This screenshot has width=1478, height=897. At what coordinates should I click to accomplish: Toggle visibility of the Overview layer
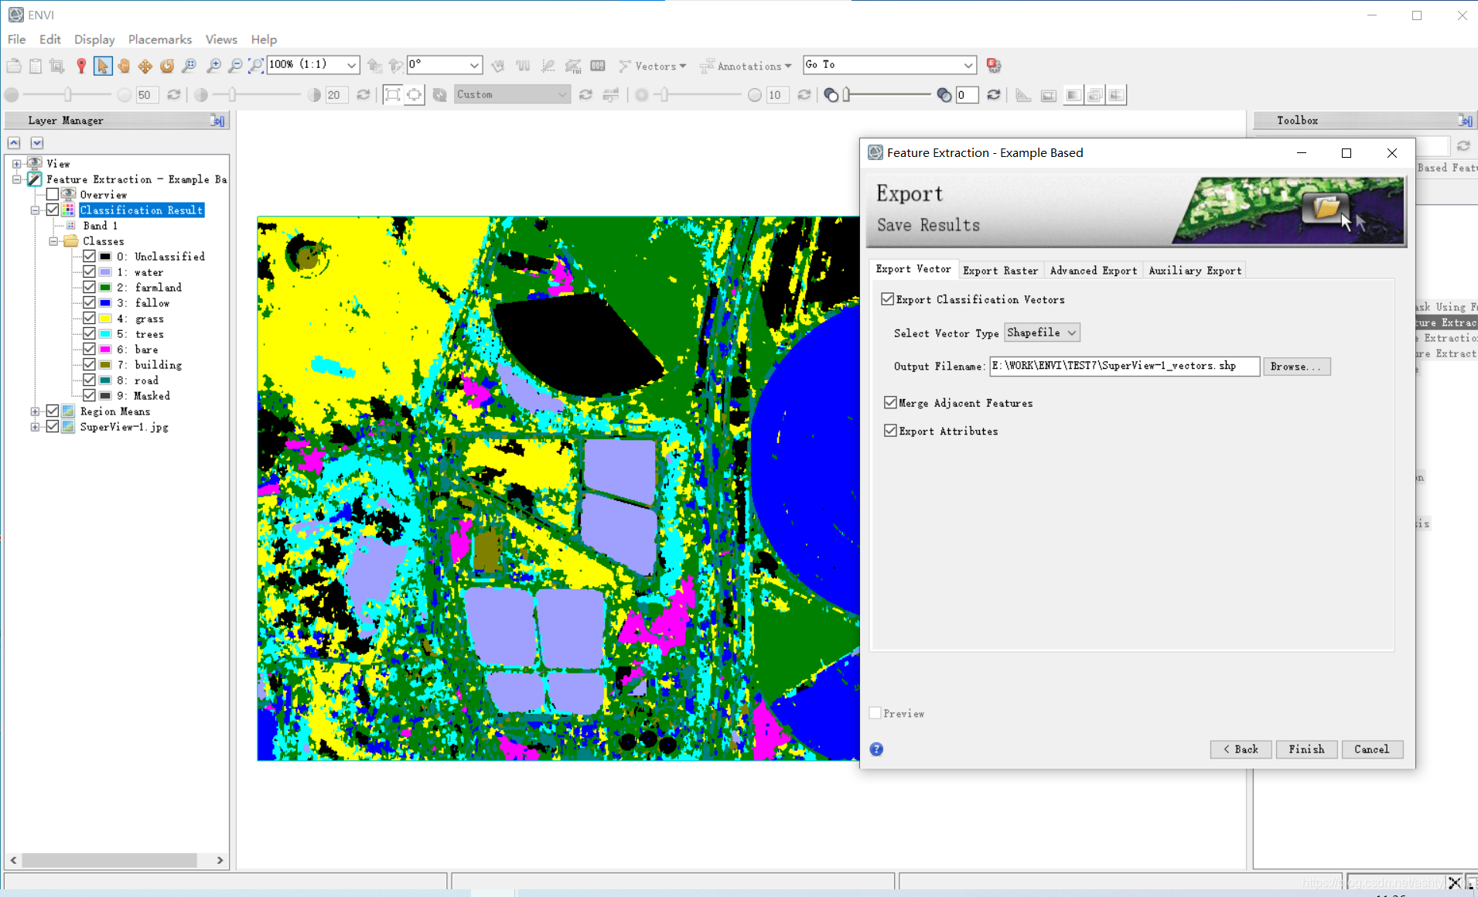click(53, 194)
